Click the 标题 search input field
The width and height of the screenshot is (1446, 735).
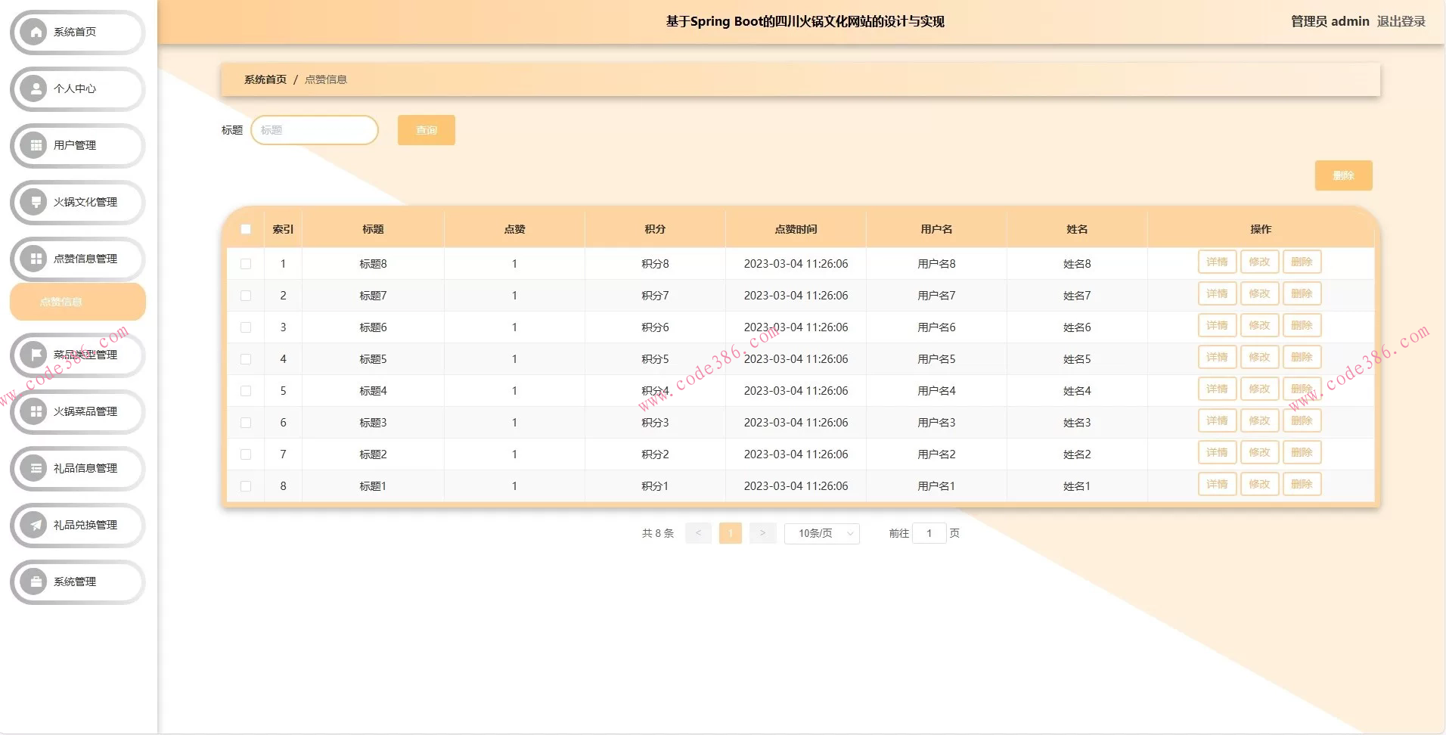pyautogui.click(x=315, y=130)
